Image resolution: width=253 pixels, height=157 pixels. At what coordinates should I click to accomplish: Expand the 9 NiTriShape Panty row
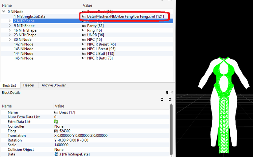click(x=10, y=26)
